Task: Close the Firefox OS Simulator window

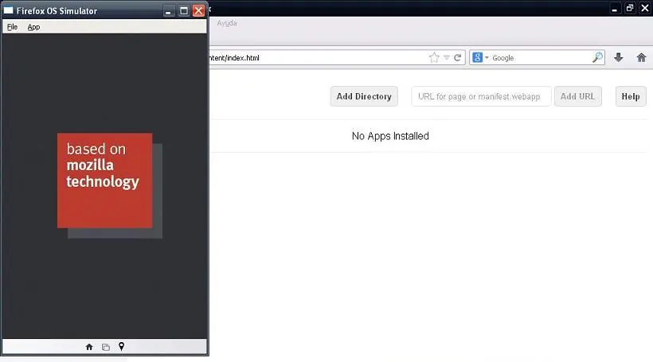Action: [198, 11]
